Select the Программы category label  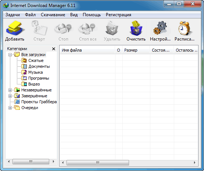(39, 78)
